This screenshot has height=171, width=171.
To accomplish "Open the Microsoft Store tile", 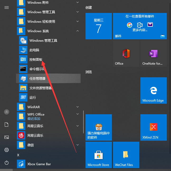I will coord(98,155).
